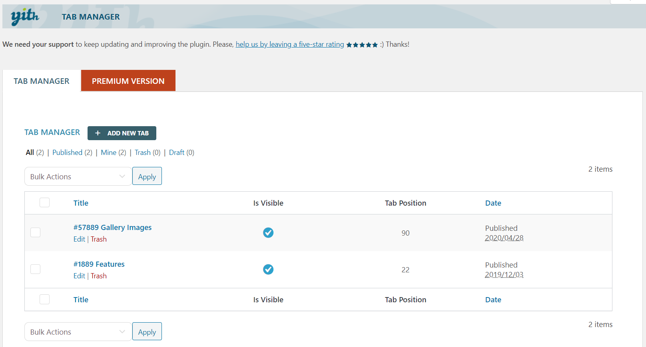Click the date 2019/12/03
Screen dimensions: 646x347
coord(504,275)
